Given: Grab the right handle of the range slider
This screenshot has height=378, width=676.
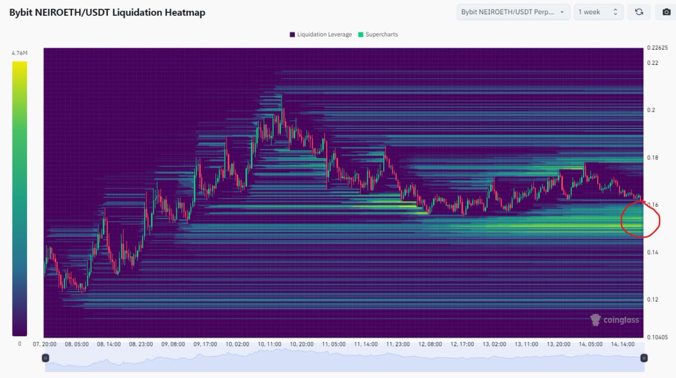Looking at the screenshot, I should 644,358.
